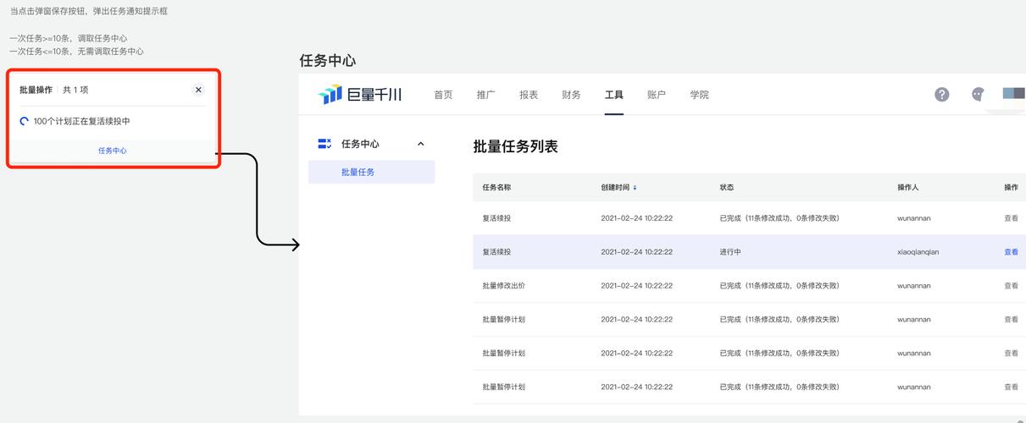Navigate to the 学院 tab
Viewport: 1026px width, 423px height.
coord(699,95)
